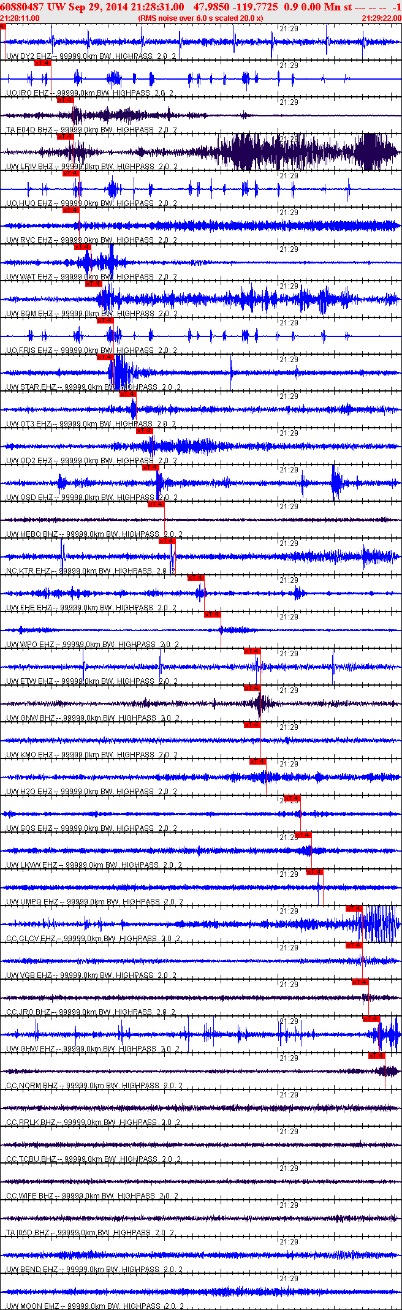Click the pick flag on the CC JRO trace

coord(360,982)
